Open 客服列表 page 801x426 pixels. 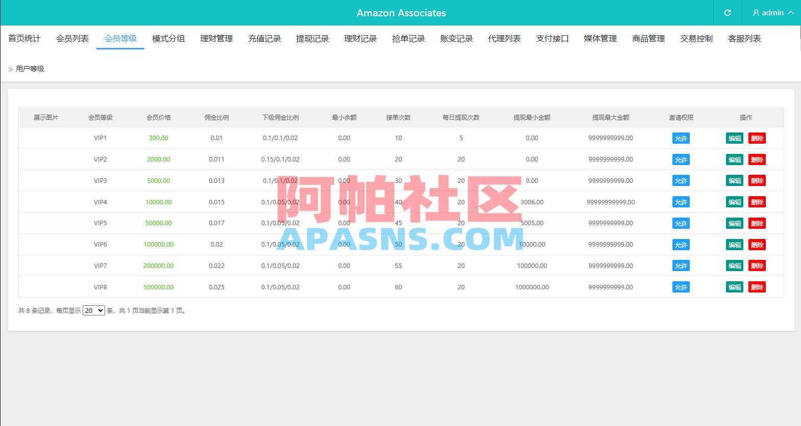click(x=744, y=38)
